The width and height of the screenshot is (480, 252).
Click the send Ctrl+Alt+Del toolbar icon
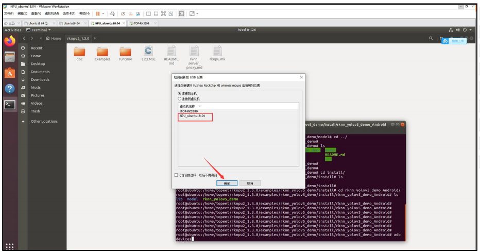113,13
